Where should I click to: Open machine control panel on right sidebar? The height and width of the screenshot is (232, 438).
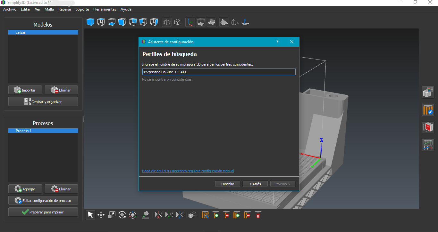(x=428, y=145)
